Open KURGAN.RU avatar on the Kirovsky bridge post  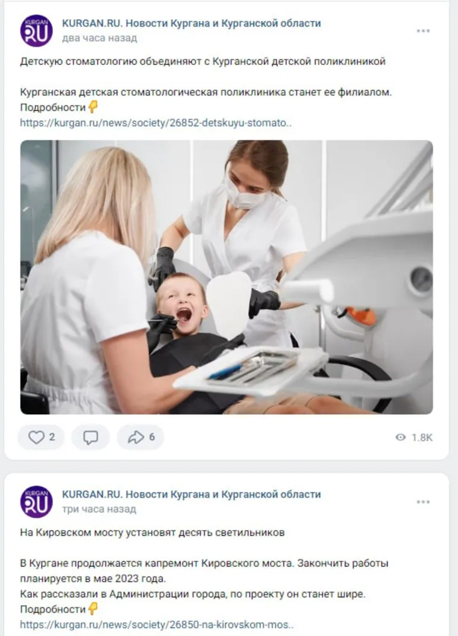click(36, 502)
